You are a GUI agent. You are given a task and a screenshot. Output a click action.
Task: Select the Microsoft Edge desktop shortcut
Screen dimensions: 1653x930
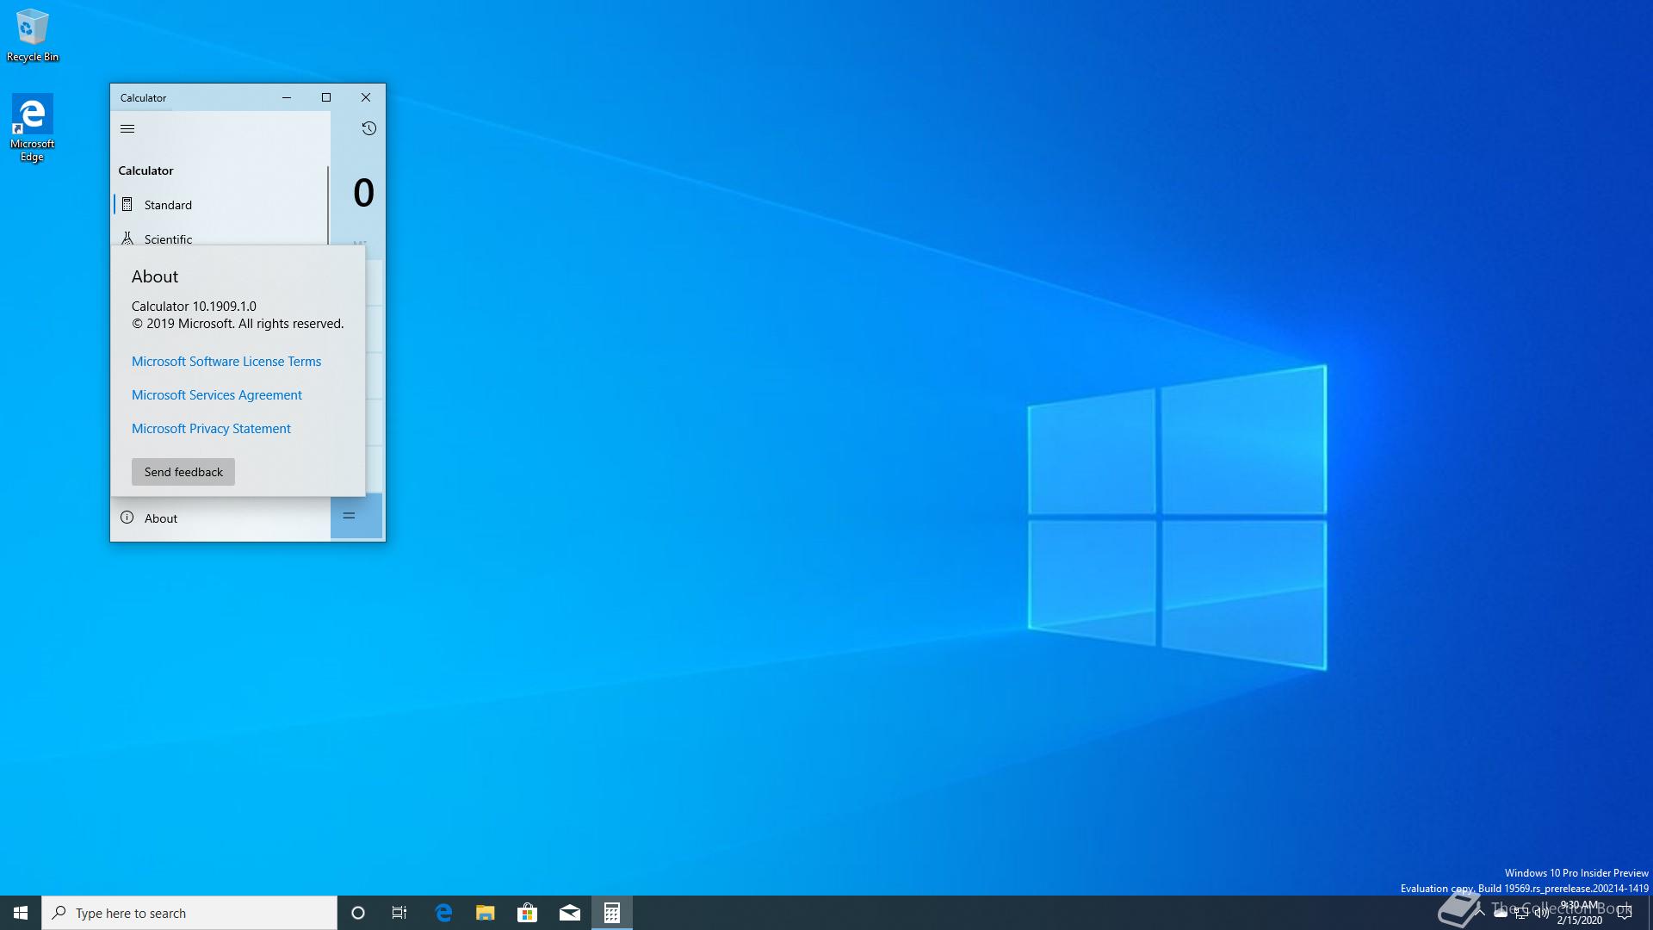point(33,128)
